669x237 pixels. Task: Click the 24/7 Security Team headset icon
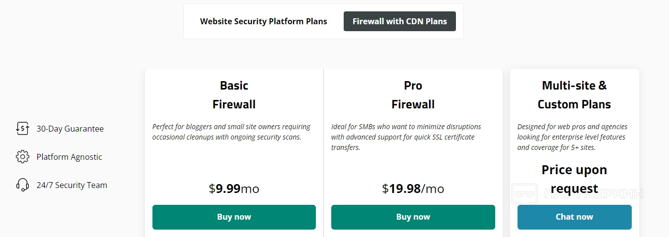coord(22,185)
